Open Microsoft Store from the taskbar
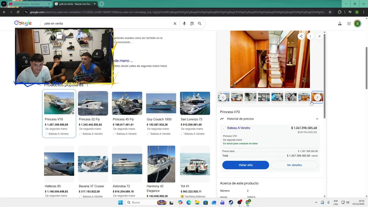 click(206, 202)
